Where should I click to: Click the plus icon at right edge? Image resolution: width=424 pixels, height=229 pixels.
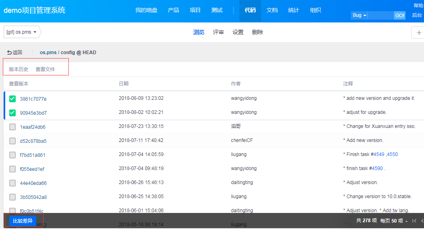[x=419, y=32]
